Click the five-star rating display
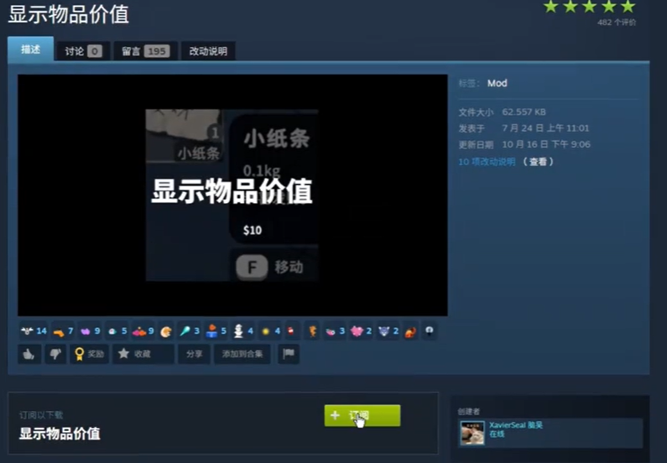The height and width of the screenshot is (463, 667). tap(589, 7)
